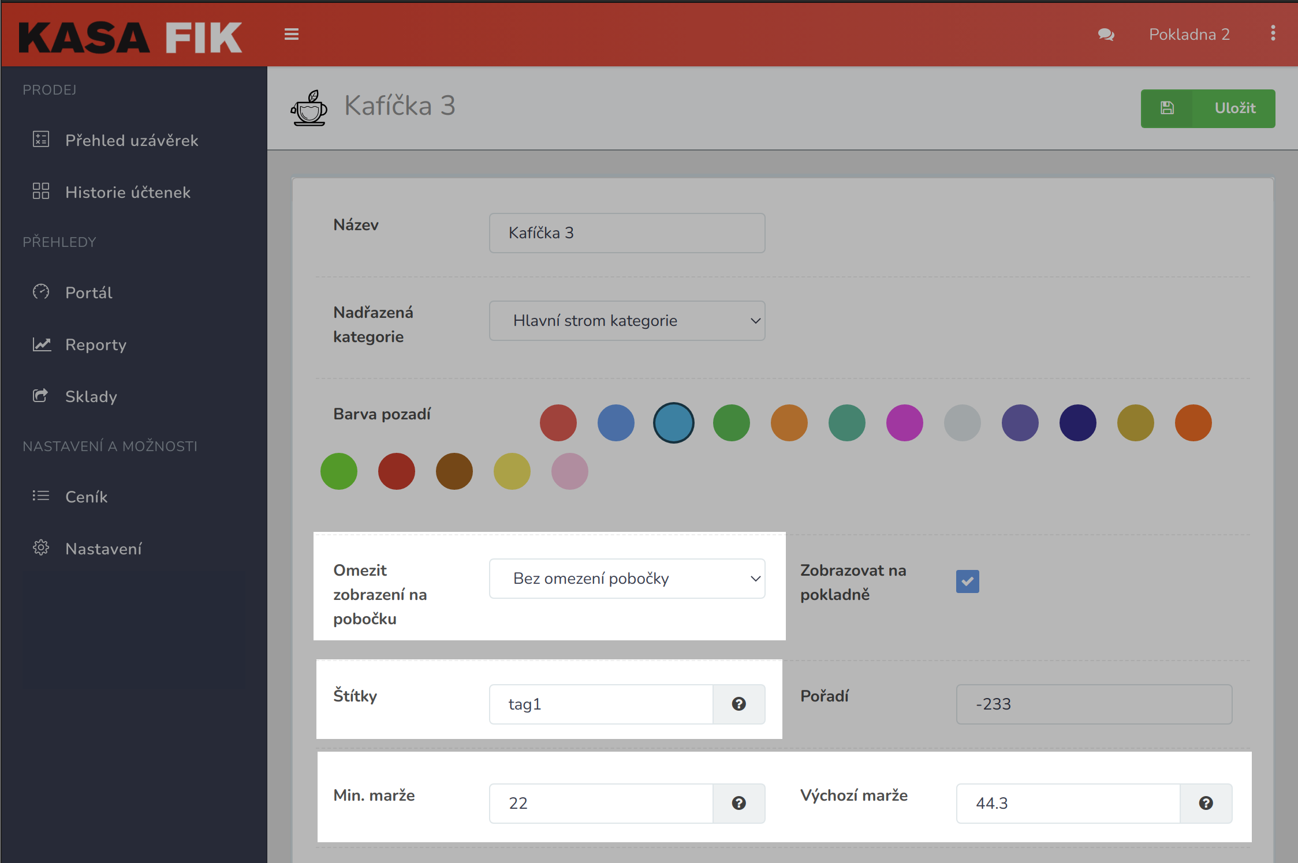This screenshot has height=863, width=1298.
Task: Select the dark navy color swatch
Action: click(1078, 423)
